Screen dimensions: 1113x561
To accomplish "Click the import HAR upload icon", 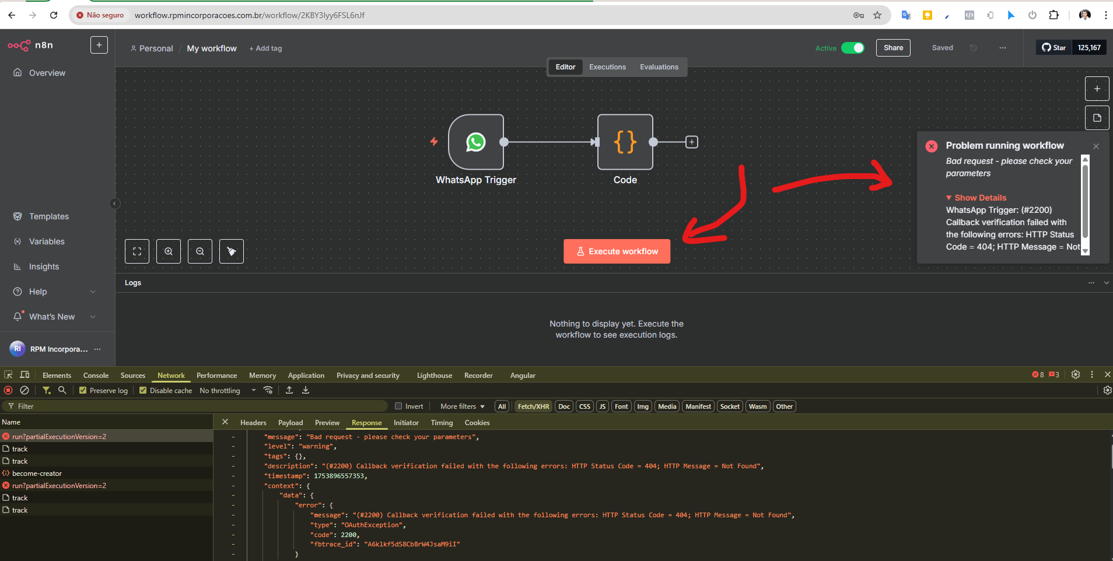I will pyautogui.click(x=289, y=390).
